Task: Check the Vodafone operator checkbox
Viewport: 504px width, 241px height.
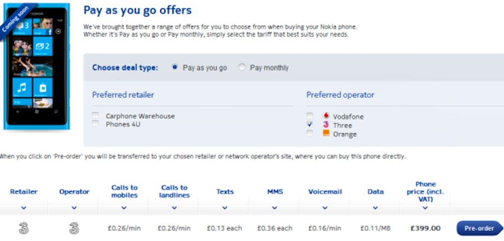Action: click(309, 115)
